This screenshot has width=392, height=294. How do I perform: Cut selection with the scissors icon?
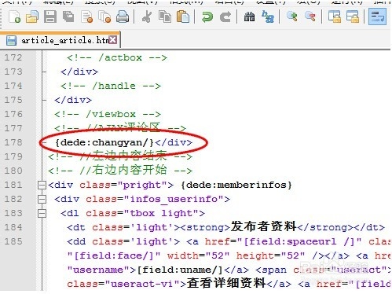pos(147,17)
